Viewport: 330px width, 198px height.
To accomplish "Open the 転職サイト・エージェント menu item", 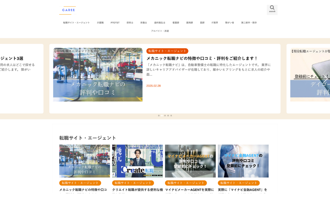I will coord(76,23).
